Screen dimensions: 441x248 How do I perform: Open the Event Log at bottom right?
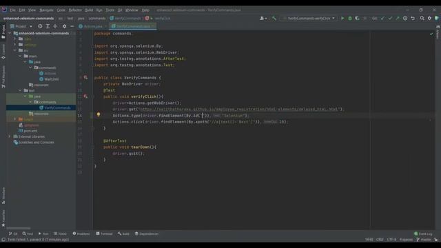(423, 234)
